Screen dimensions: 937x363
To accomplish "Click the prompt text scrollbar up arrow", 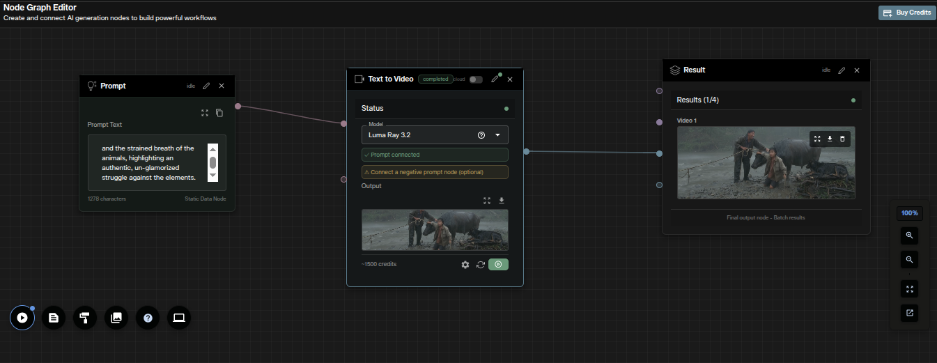I will click(213, 148).
